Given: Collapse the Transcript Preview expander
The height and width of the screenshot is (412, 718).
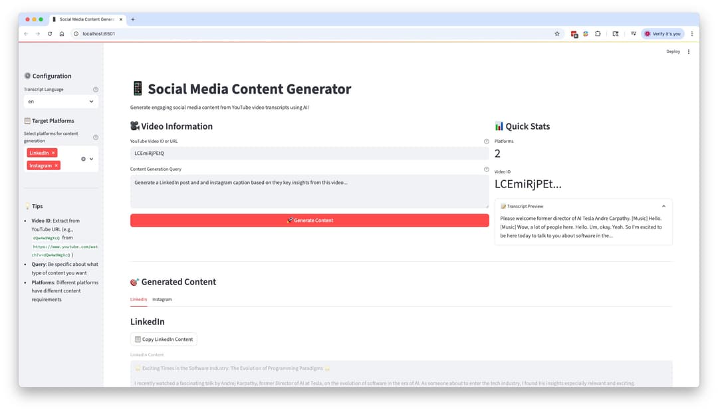Looking at the screenshot, I should [663, 207].
